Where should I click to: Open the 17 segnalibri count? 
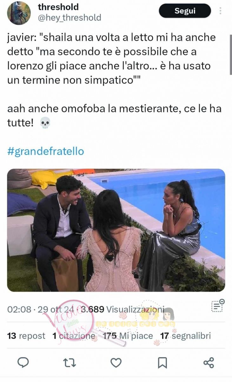[x=185, y=336]
